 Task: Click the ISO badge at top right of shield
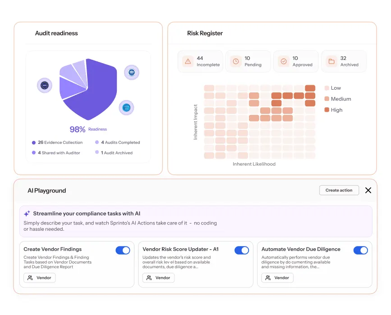(x=132, y=73)
